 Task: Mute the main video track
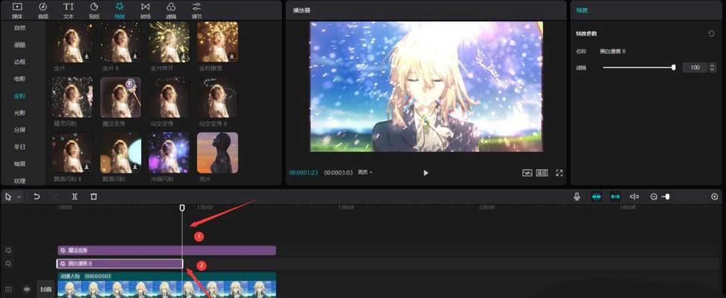[26, 289]
